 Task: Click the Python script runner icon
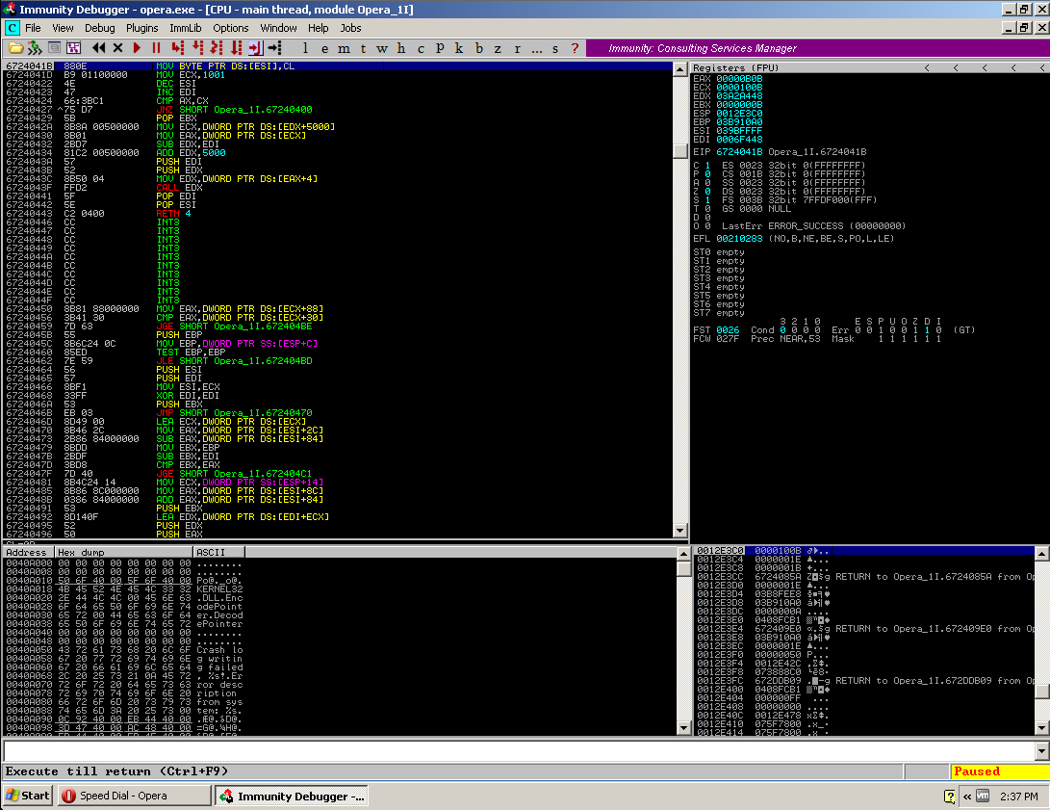click(x=35, y=48)
